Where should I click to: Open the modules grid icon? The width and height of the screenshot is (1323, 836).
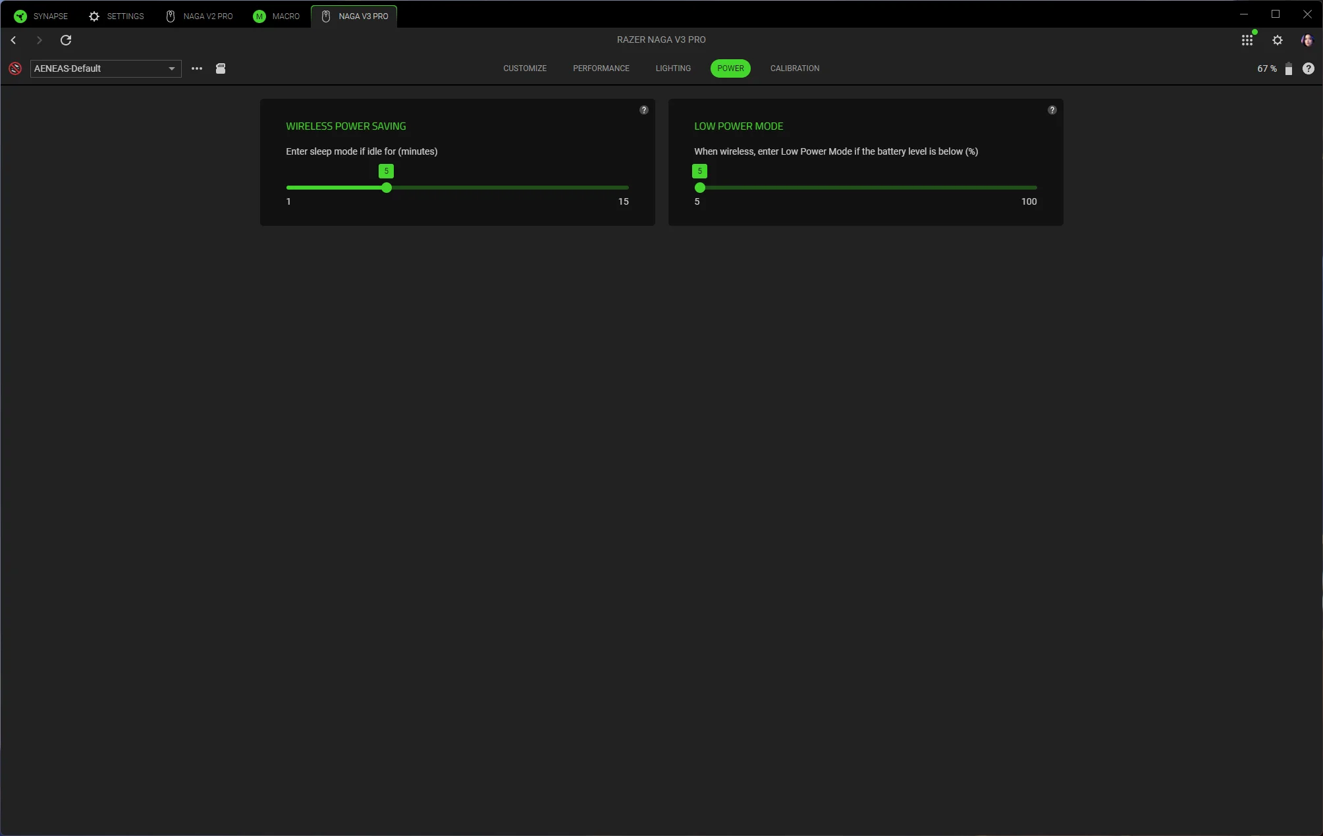pos(1247,40)
